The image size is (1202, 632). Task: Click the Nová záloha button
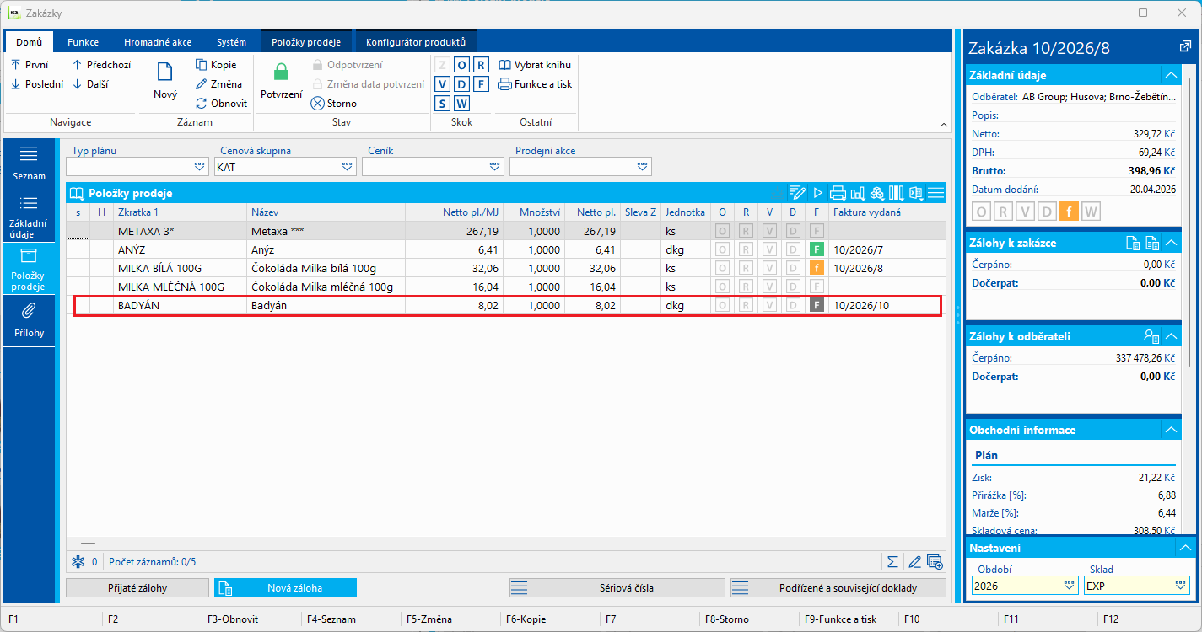click(286, 587)
